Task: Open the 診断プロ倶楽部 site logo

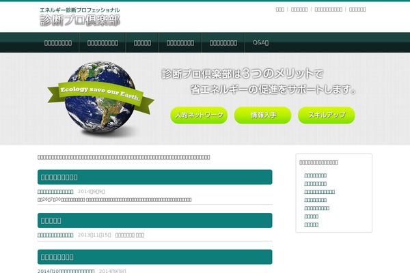Action: [x=80, y=20]
